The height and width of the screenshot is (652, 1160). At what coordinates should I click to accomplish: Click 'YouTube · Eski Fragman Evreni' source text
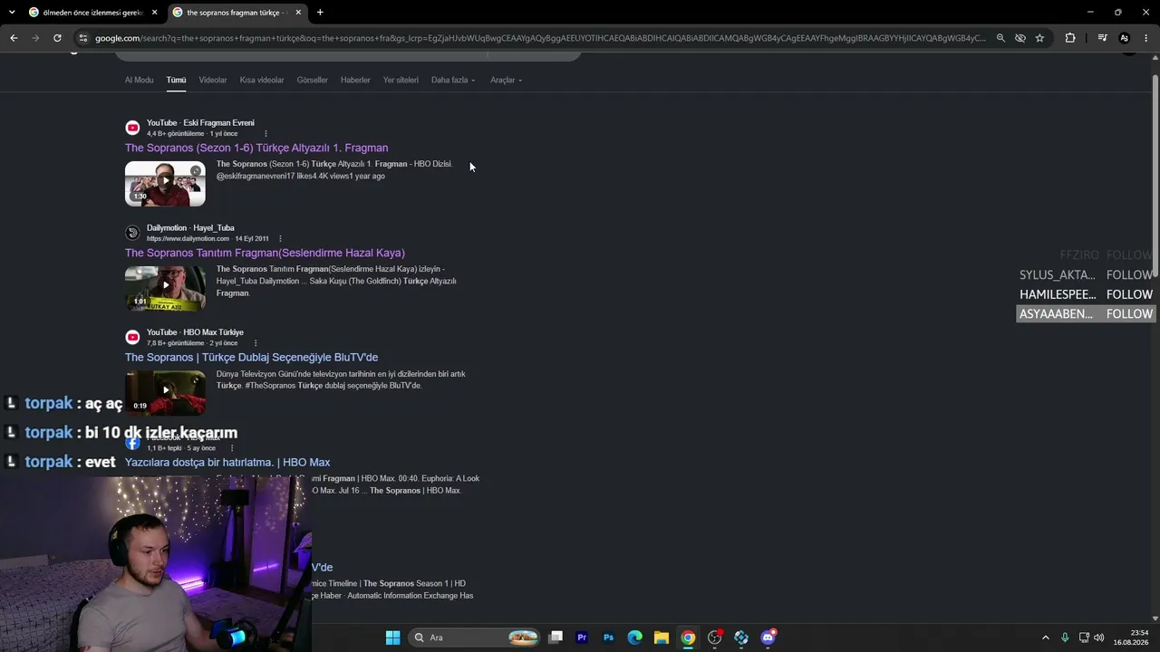coord(200,123)
